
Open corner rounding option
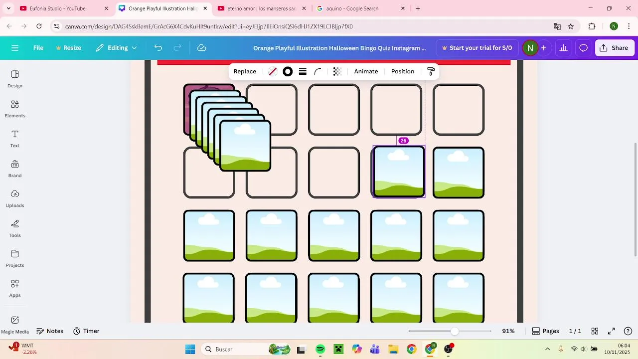[x=318, y=71]
